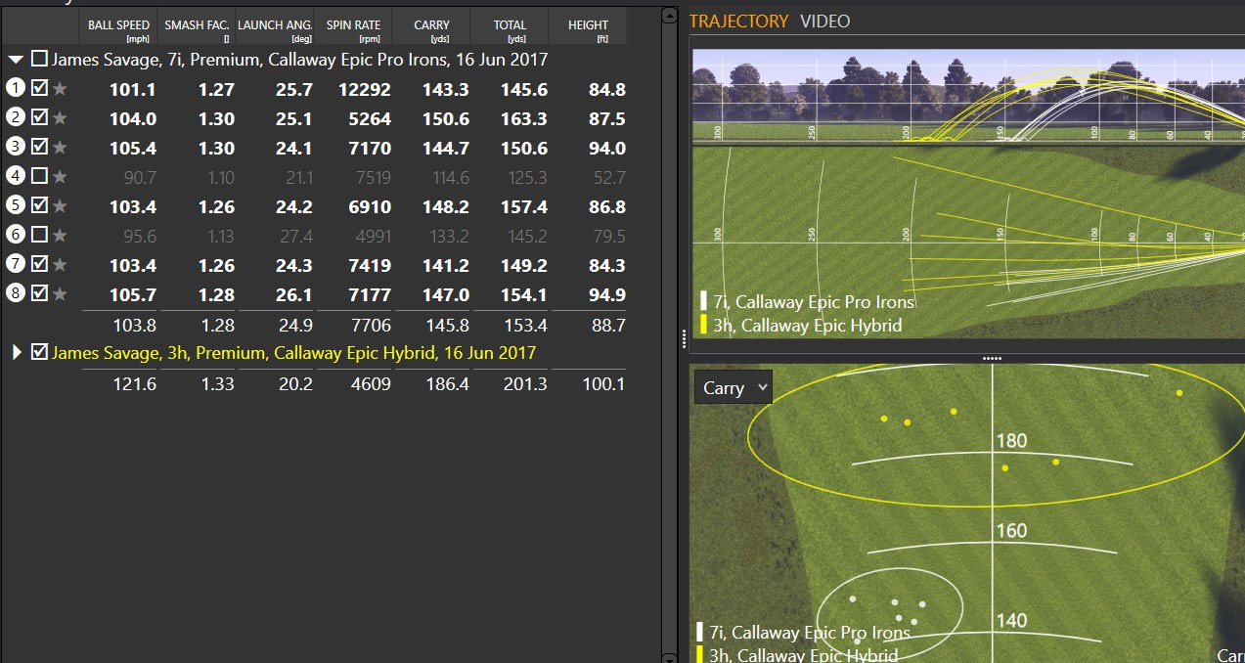Check the James Savage 7i group checkbox

tap(37, 60)
